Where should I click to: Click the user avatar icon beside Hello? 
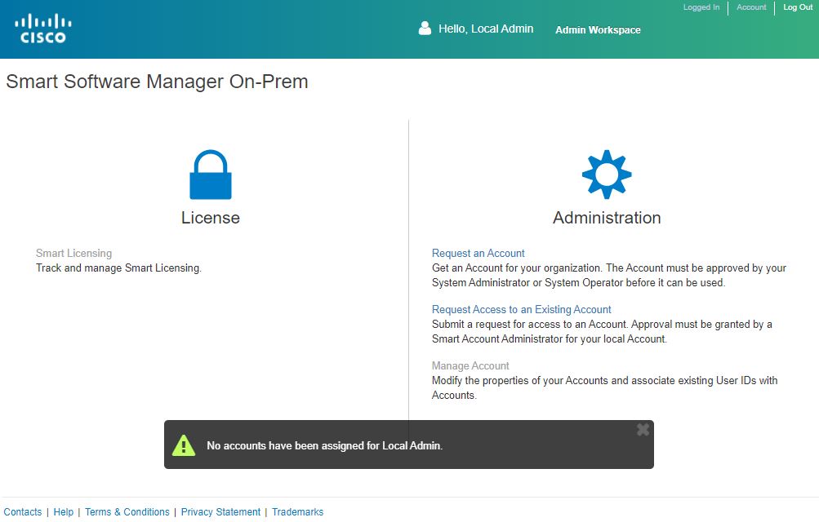point(425,29)
